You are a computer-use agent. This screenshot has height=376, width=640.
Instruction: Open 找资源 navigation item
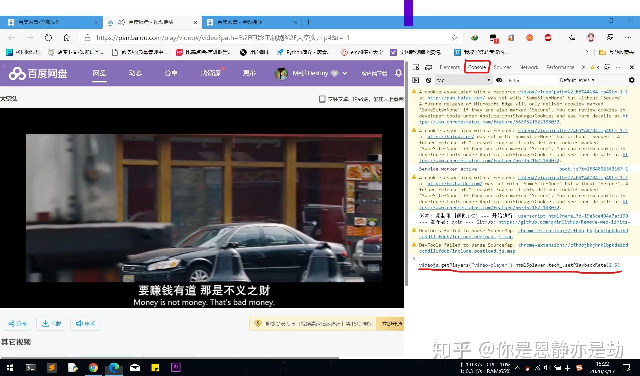(x=210, y=73)
